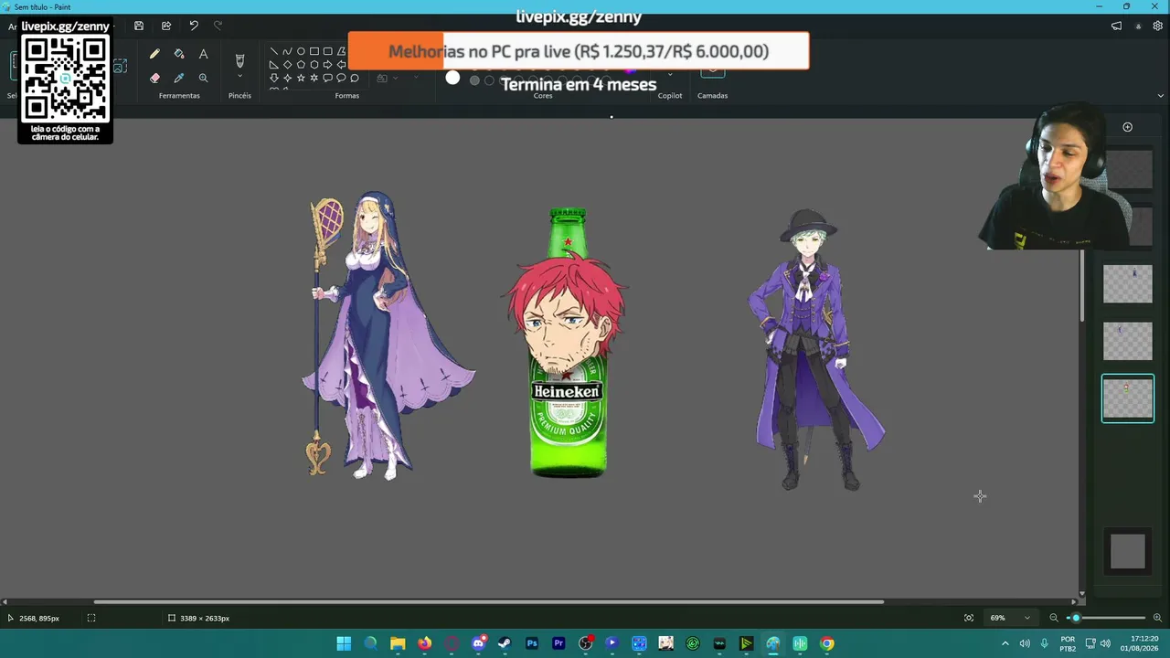
Task: Pick the diamond shape
Action: coord(287,65)
